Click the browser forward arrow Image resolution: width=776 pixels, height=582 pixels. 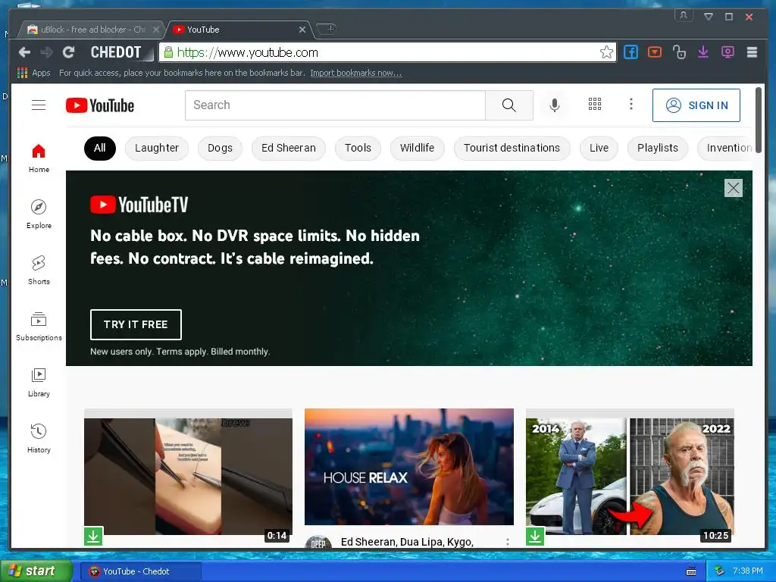46,52
